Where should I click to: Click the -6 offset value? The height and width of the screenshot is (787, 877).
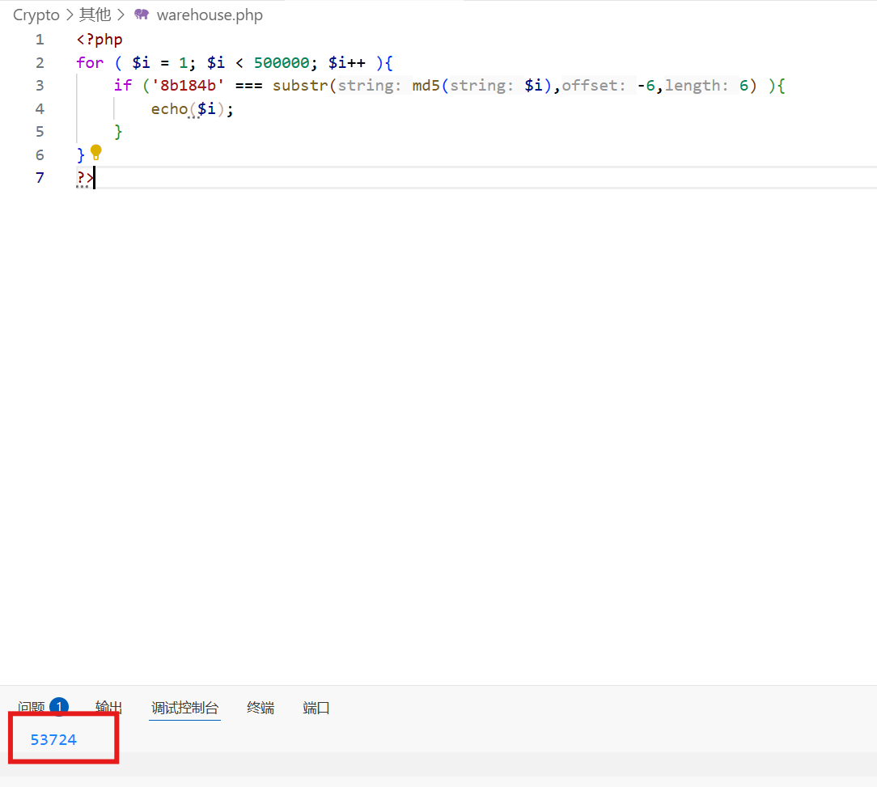[x=646, y=86]
